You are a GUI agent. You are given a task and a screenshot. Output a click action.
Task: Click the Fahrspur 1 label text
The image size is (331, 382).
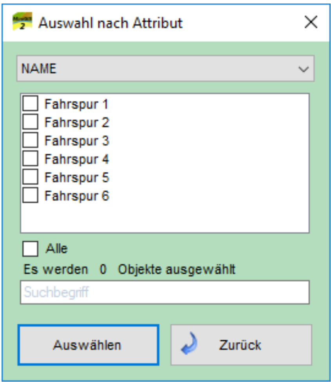tap(77, 104)
